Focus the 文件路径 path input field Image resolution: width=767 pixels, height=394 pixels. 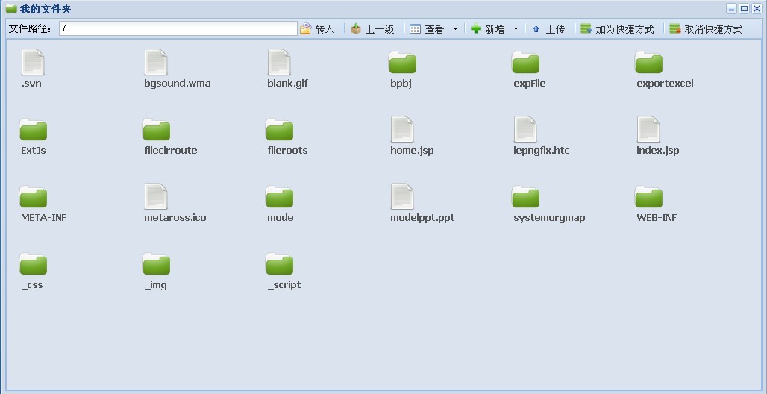[x=178, y=28]
